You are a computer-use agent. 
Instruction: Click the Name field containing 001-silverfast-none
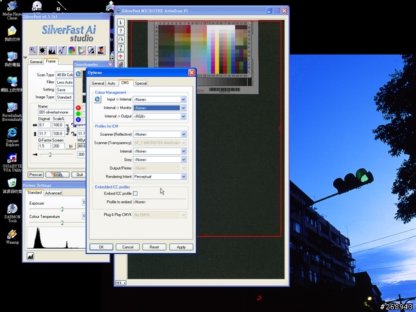(55, 112)
